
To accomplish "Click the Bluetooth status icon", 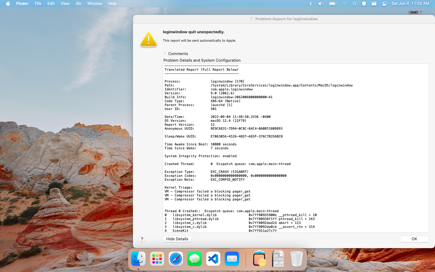I will (x=311, y=4).
